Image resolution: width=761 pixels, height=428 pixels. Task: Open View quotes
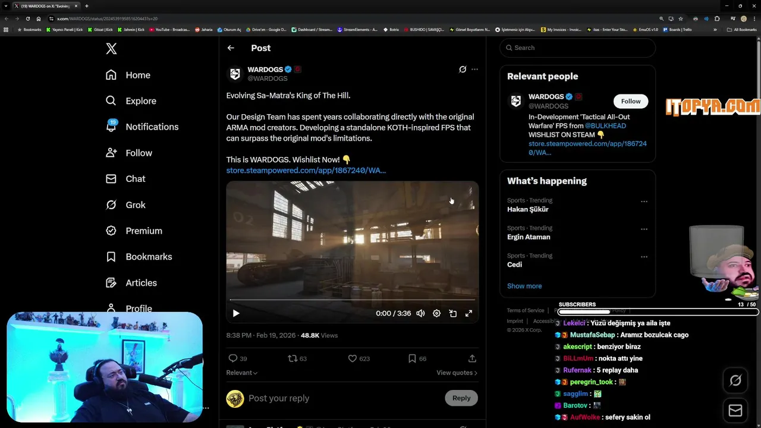[x=457, y=373]
